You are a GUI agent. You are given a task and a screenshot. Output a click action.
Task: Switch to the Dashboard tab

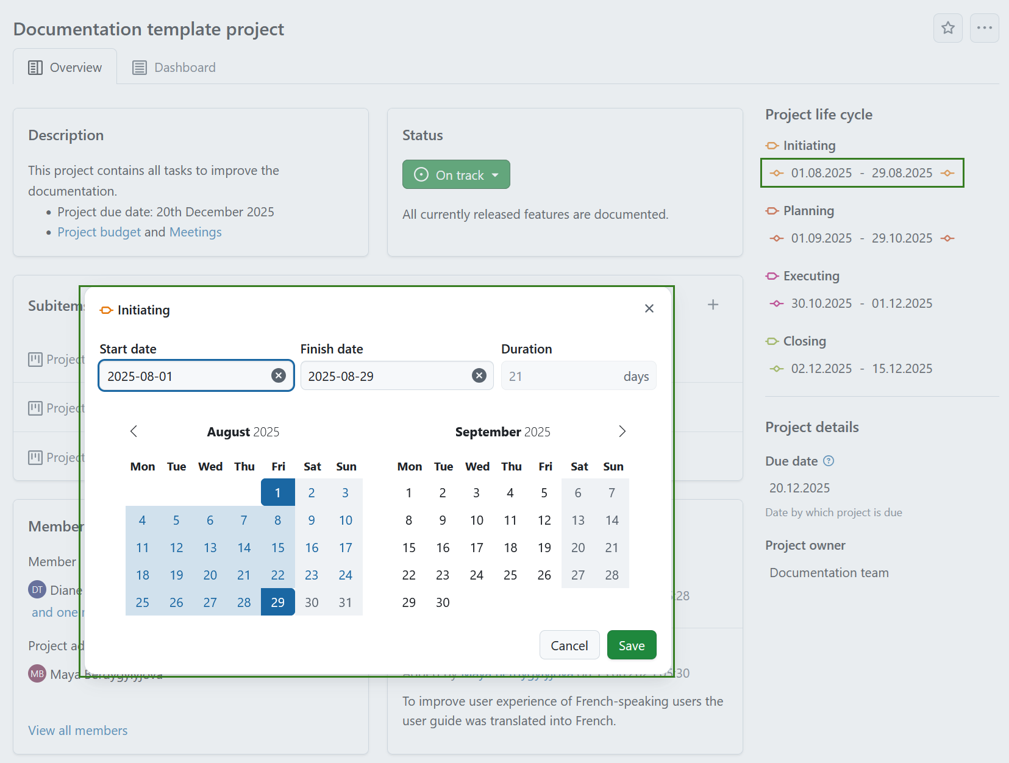point(174,67)
